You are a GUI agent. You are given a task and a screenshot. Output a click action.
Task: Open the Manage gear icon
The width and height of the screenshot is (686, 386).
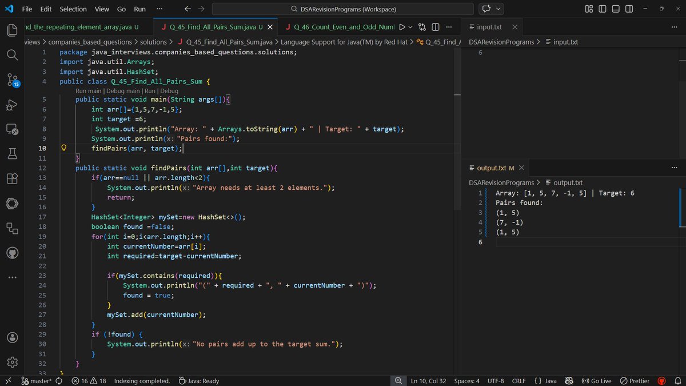pyautogui.click(x=13, y=362)
